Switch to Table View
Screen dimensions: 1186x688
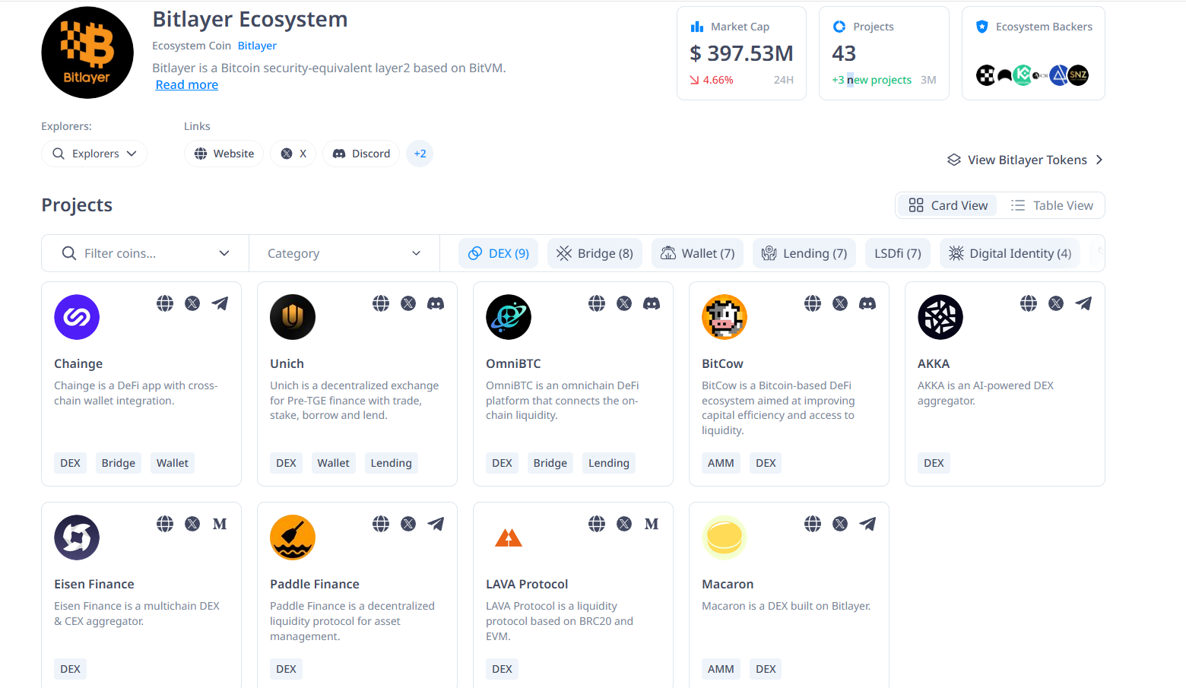1051,205
